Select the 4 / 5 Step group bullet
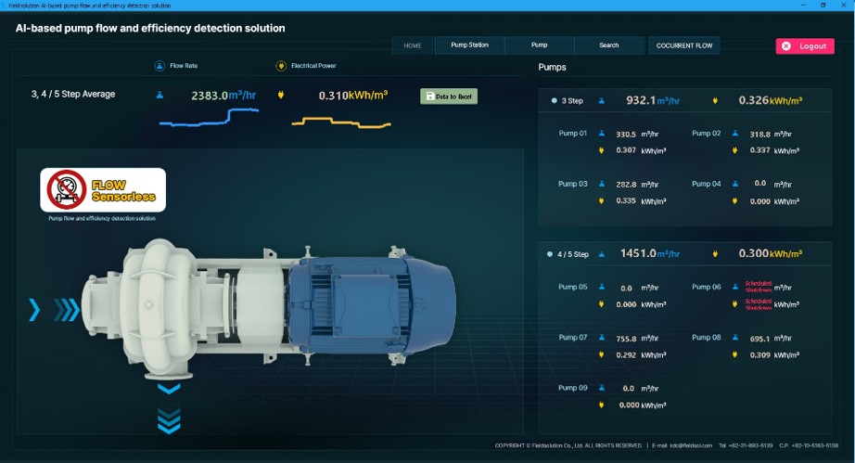Viewport: 855px width, 463px height. click(x=550, y=254)
